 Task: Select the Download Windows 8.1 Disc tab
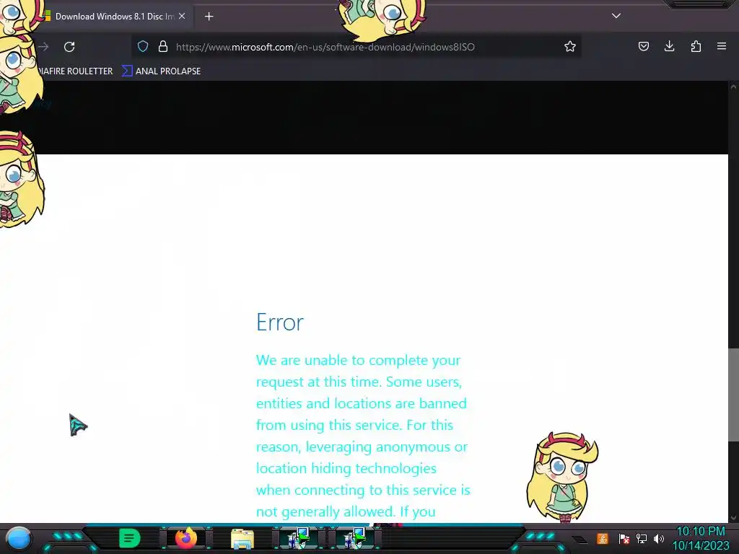coord(115,17)
